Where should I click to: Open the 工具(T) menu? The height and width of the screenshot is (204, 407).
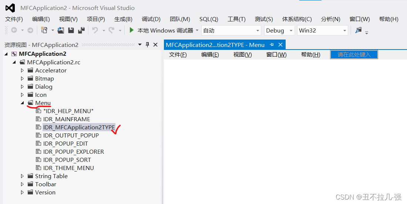(236, 19)
